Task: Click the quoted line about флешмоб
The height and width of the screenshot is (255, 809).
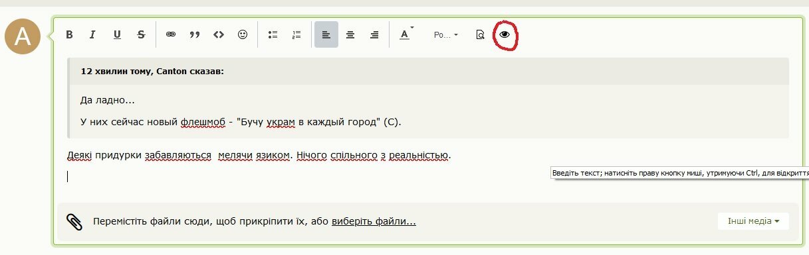Action: 241,123
